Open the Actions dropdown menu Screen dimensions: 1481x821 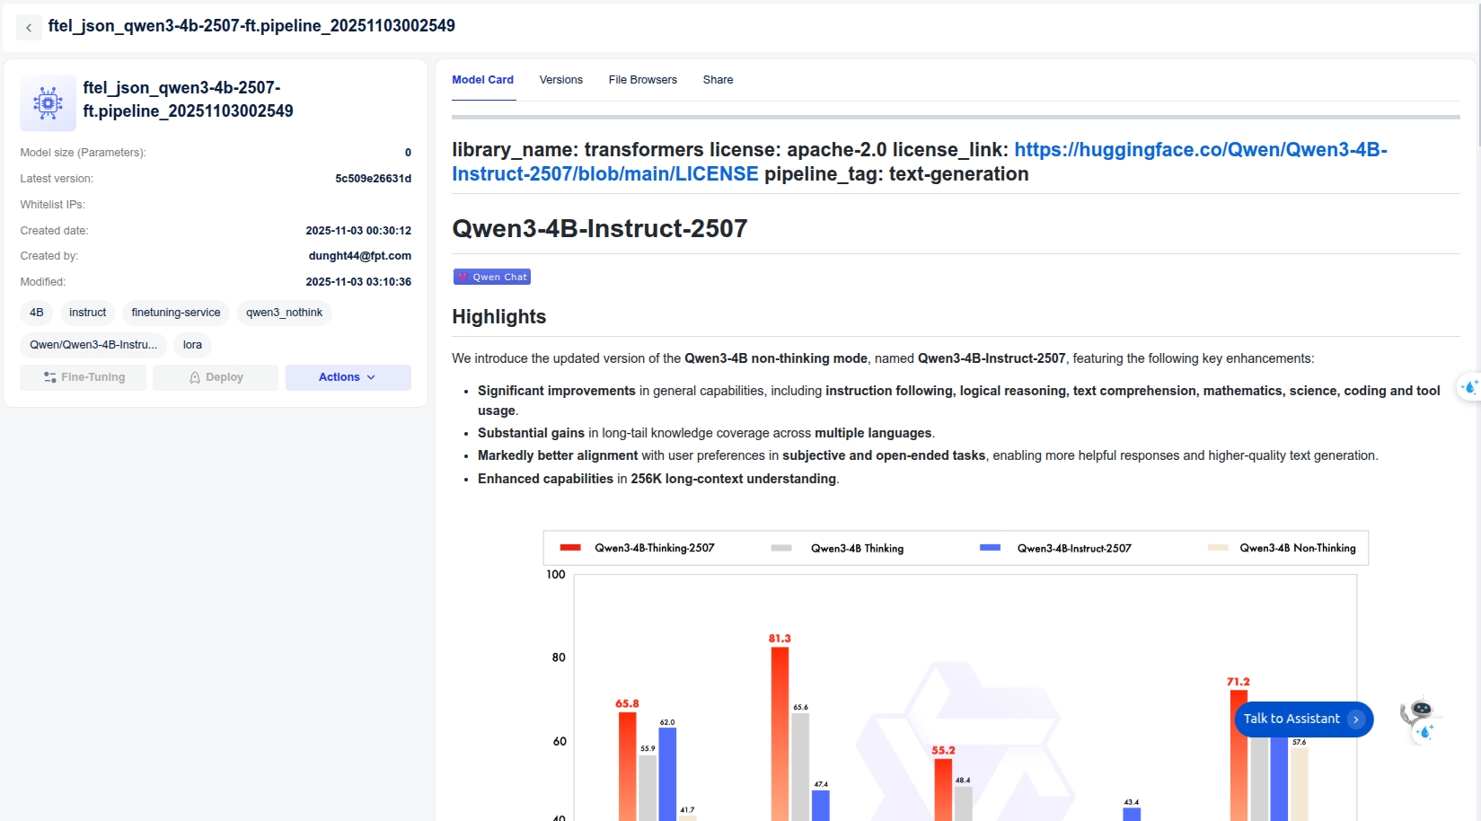(348, 377)
